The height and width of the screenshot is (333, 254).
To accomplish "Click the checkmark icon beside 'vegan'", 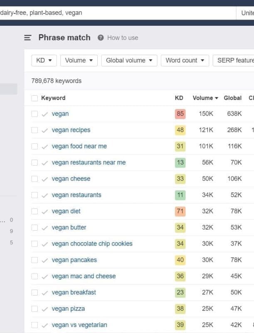I will pyautogui.click(x=44, y=114).
